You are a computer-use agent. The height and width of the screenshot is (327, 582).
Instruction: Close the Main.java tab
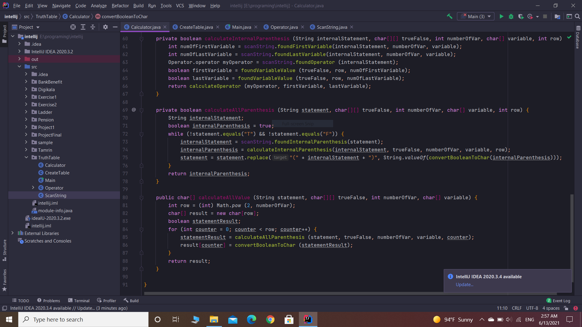pos(256,27)
